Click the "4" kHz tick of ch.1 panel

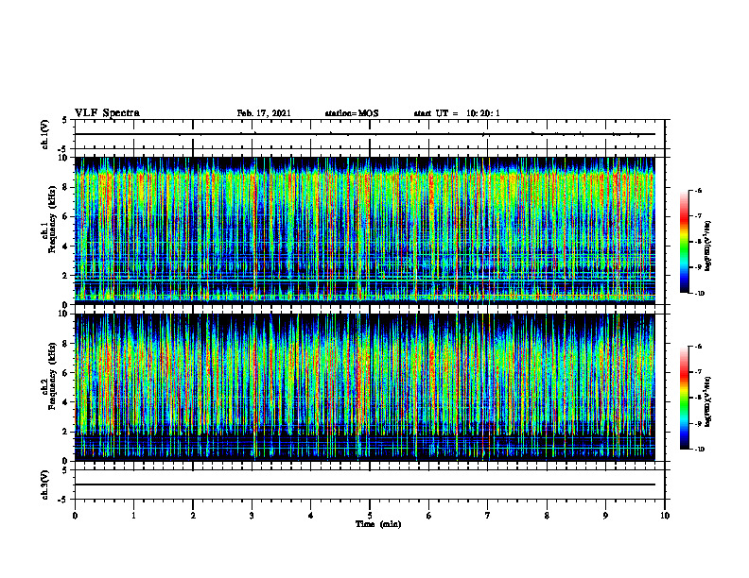[x=66, y=246]
